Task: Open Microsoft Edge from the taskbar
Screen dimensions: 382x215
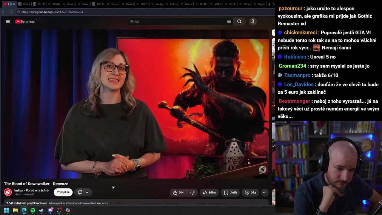Action: point(24,210)
